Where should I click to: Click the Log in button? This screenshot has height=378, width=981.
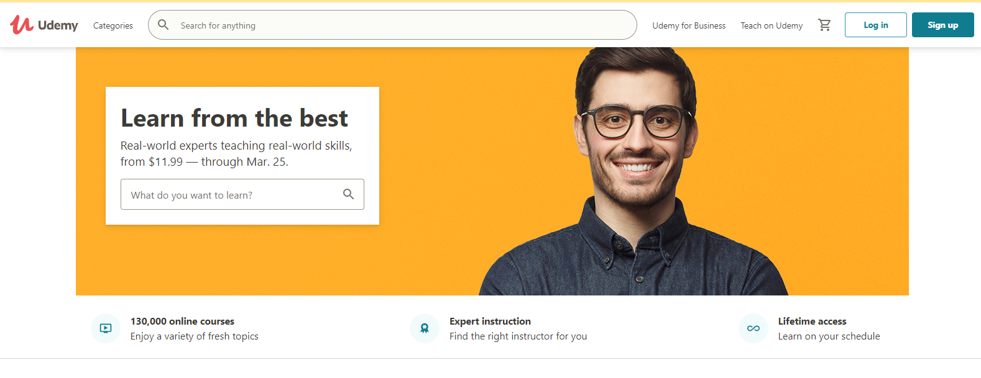pyautogui.click(x=876, y=25)
